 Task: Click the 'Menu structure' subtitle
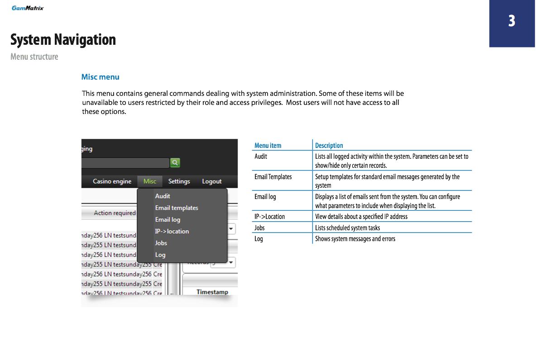pyautogui.click(x=34, y=57)
